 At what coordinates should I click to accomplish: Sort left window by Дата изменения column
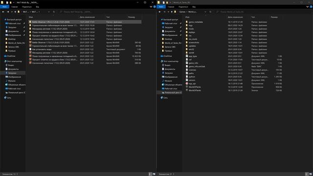tap(87, 17)
